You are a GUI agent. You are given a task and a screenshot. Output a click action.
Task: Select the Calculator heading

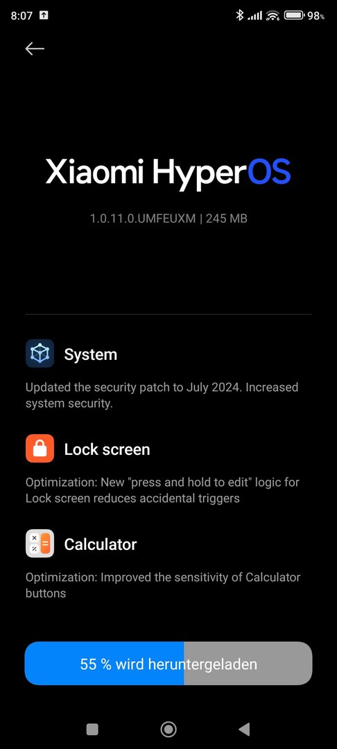101,544
